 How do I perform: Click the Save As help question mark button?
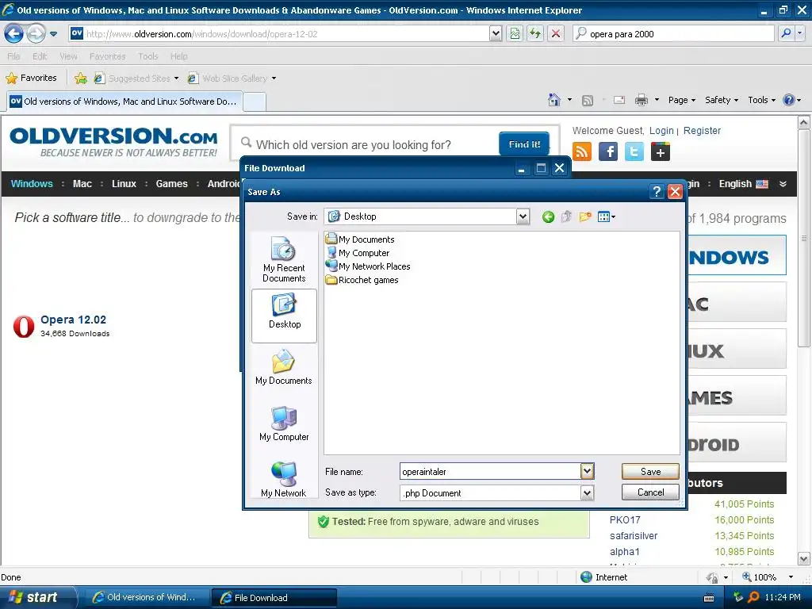657,192
